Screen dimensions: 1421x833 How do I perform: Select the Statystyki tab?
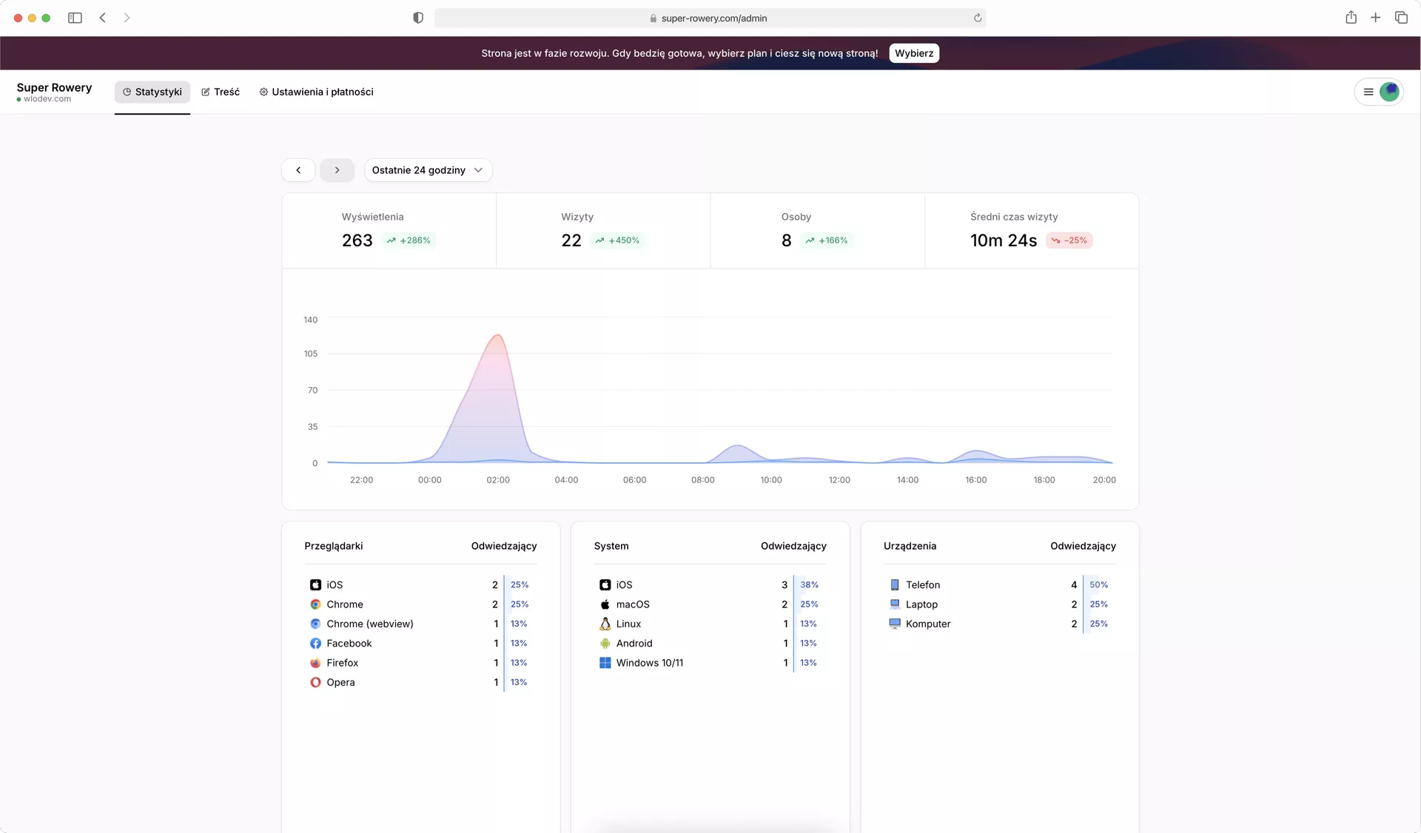[x=152, y=92]
